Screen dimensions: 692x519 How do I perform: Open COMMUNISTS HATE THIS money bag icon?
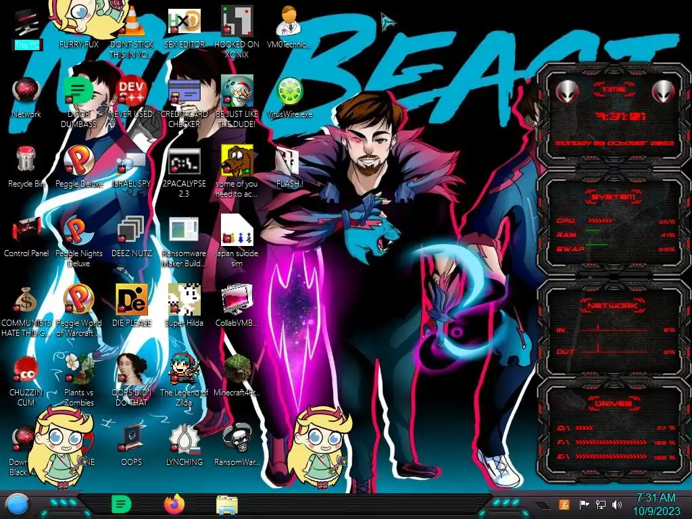(x=26, y=312)
